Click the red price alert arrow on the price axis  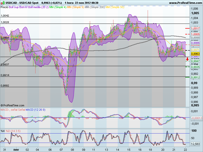pos(188,59)
